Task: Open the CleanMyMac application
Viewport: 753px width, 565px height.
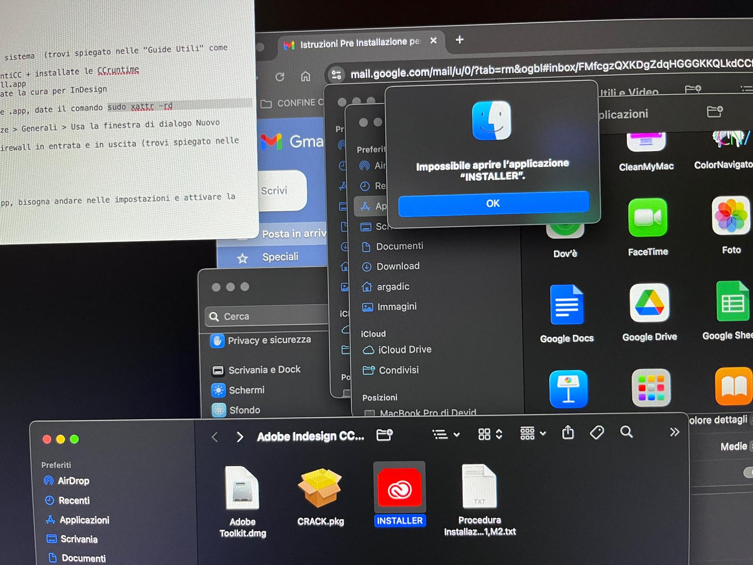Action: tap(646, 141)
